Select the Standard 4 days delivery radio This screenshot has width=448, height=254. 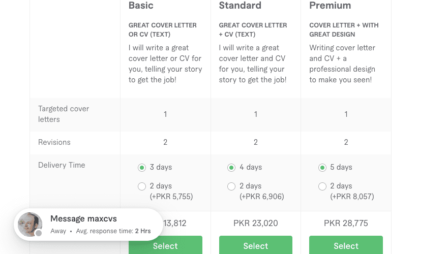(231, 168)
